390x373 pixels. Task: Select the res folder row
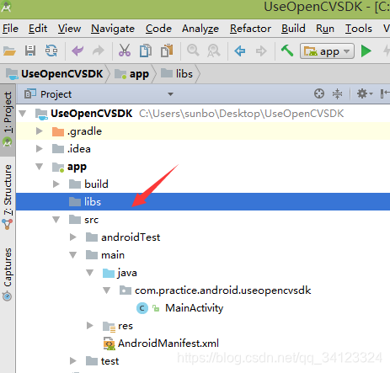click(118, 326)
